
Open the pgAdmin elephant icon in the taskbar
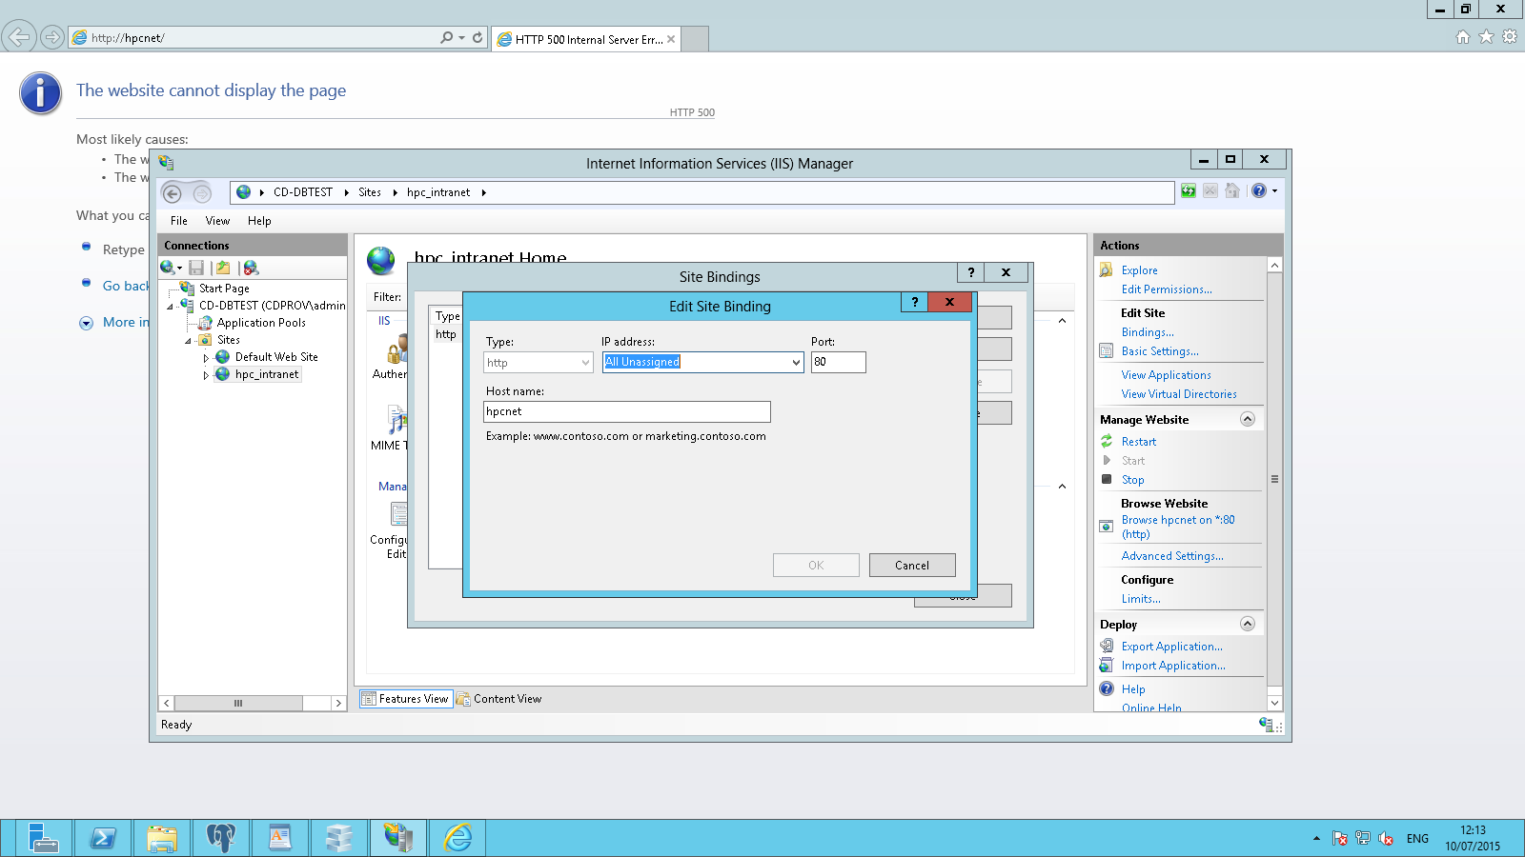pyautogui.click(x=220, y=838)
